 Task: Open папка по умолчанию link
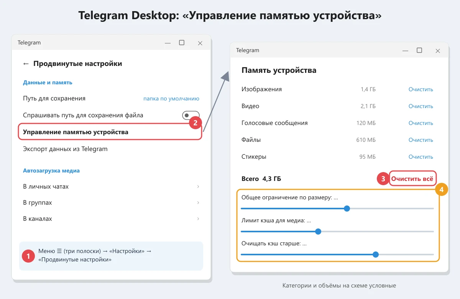pos(171,99)
